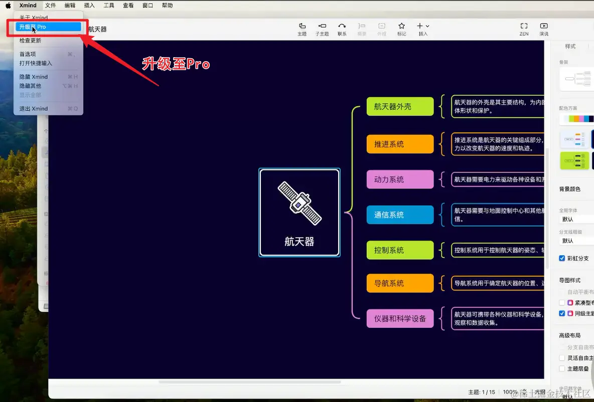Viewport: 594px width, 402px height.
Task: Choose 隐藏其他 menu item
Action: tap(48, 86)
